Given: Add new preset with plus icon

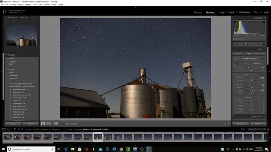Looking at the screenshot, I should pyautogui.click(x=37, y=55).
